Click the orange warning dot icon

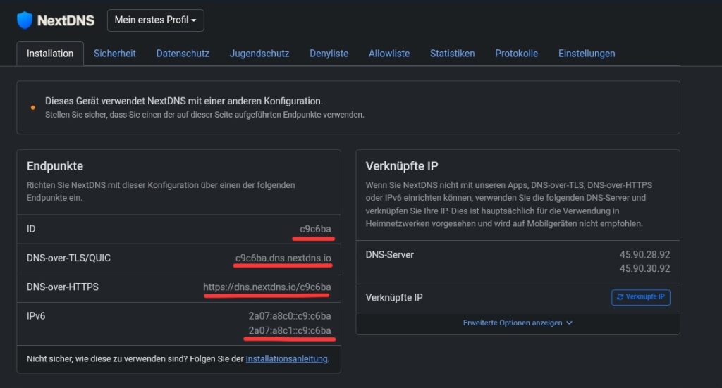click(32, 108)
